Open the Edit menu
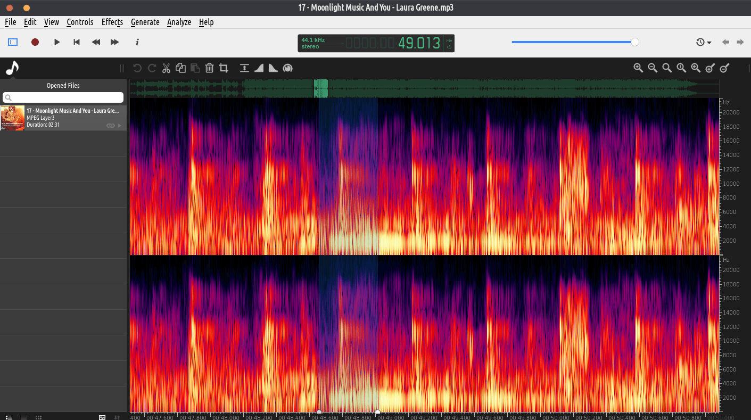Screen dimensions: 751x420 (x=30, y=22)
